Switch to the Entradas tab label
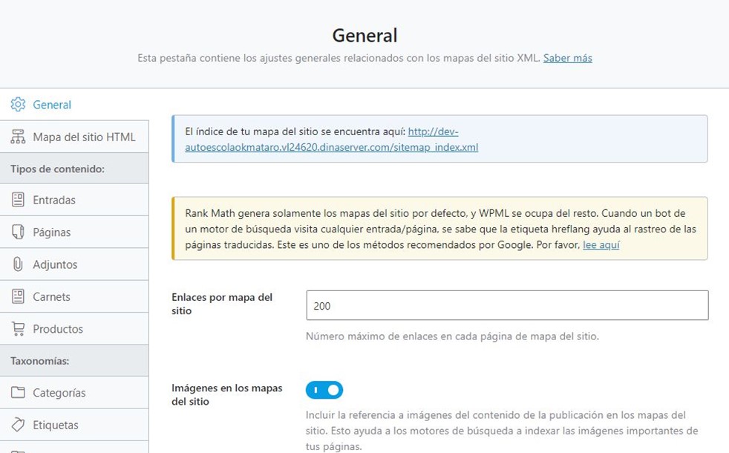 54,200
